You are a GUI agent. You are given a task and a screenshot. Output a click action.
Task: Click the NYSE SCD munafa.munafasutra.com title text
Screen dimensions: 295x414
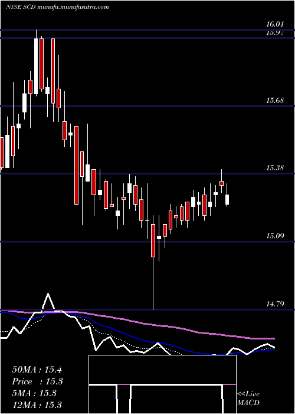[57, 7]
